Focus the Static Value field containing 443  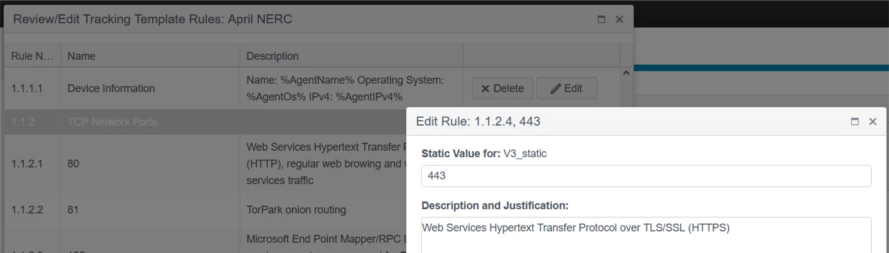click(646, 176)
